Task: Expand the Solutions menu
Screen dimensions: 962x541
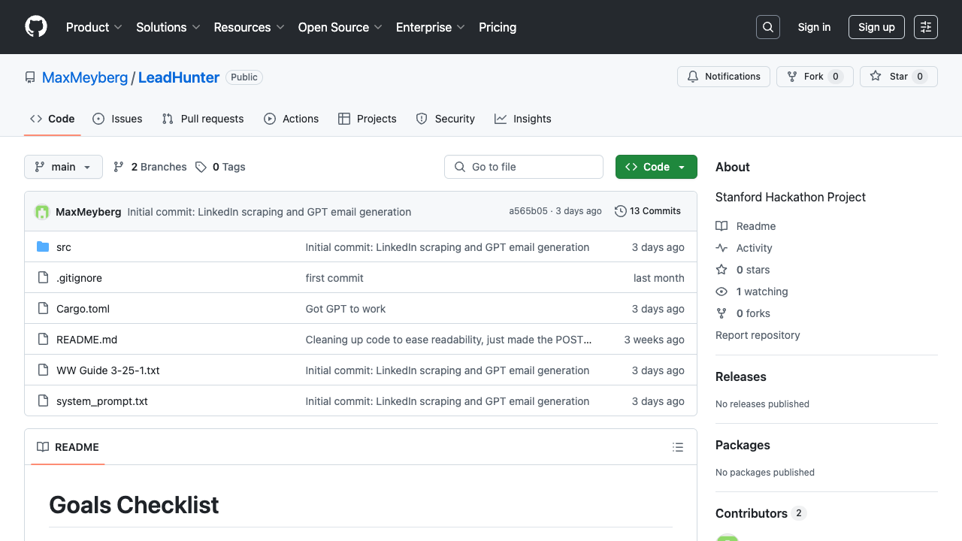Action: [x=168, y=27]
